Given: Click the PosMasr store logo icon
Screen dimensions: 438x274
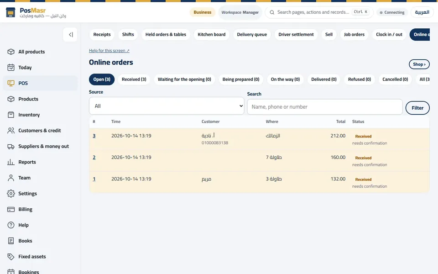Looking at the screenshot, I should (x=10, y=13).
